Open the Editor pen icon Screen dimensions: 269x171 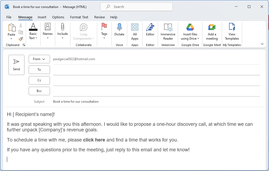pos(150,27)
